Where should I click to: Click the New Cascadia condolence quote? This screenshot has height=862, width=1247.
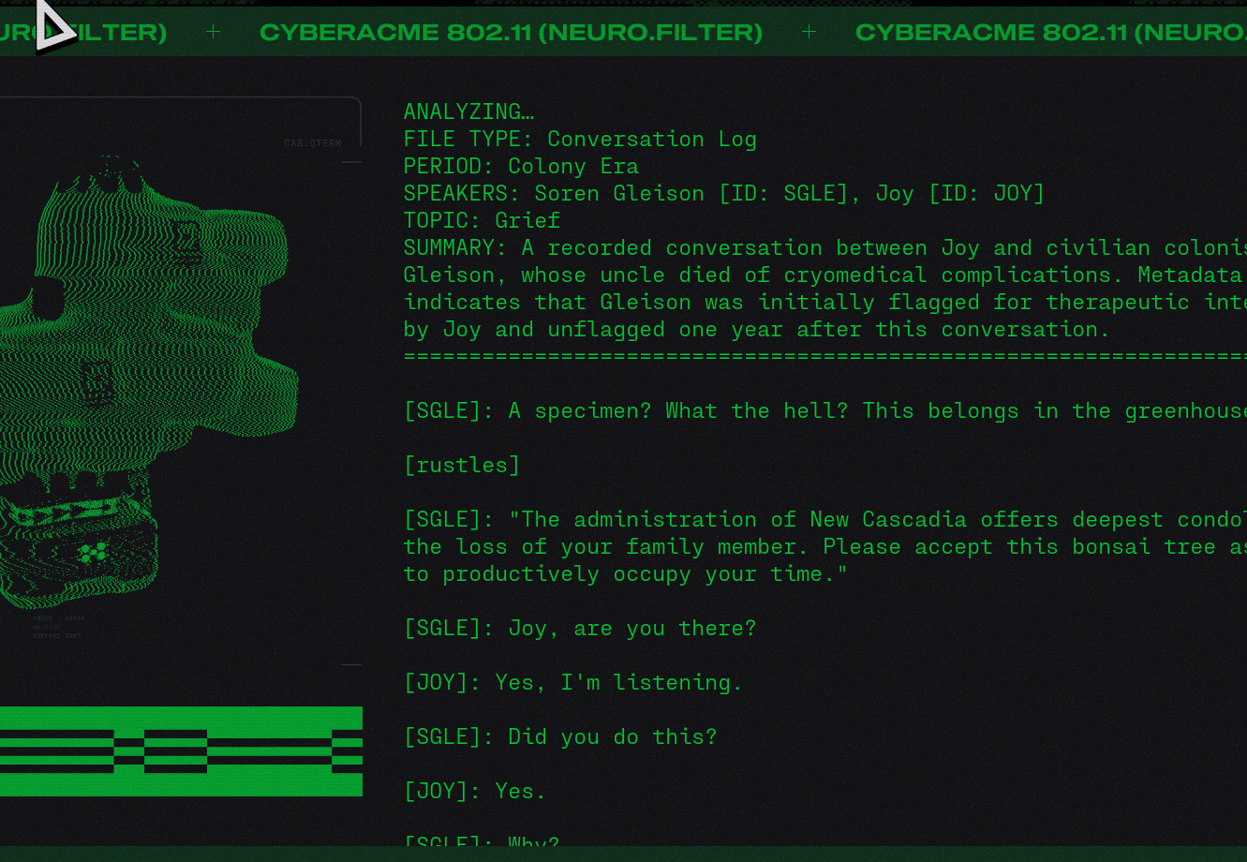click(825, 546)
